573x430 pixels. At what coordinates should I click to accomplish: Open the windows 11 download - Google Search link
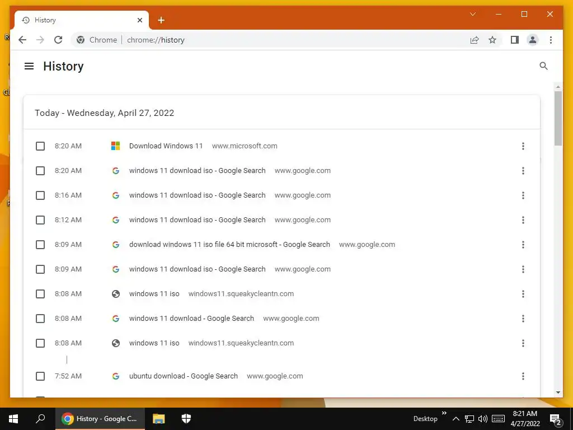[x=191, y=319]
